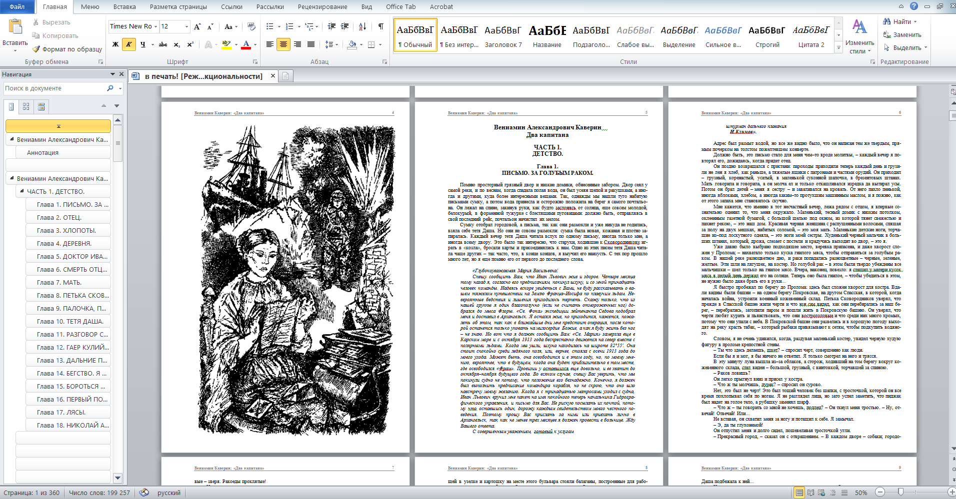Viewport: 956px width, 499px height.
Task: Toggle Show paragraph marks (¶)
Action: (x=380, y=26)
